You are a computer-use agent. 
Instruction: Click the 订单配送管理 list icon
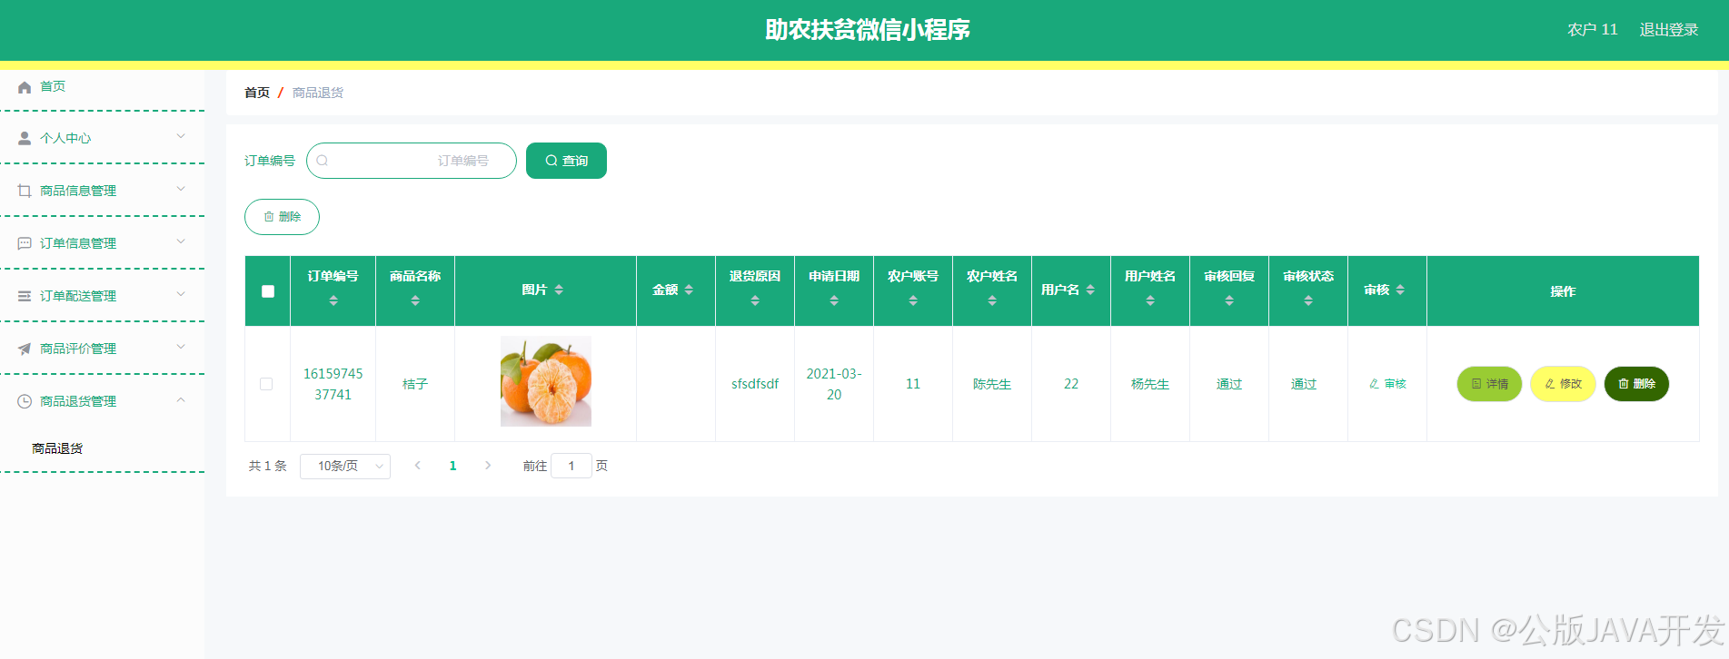[25, 296]
